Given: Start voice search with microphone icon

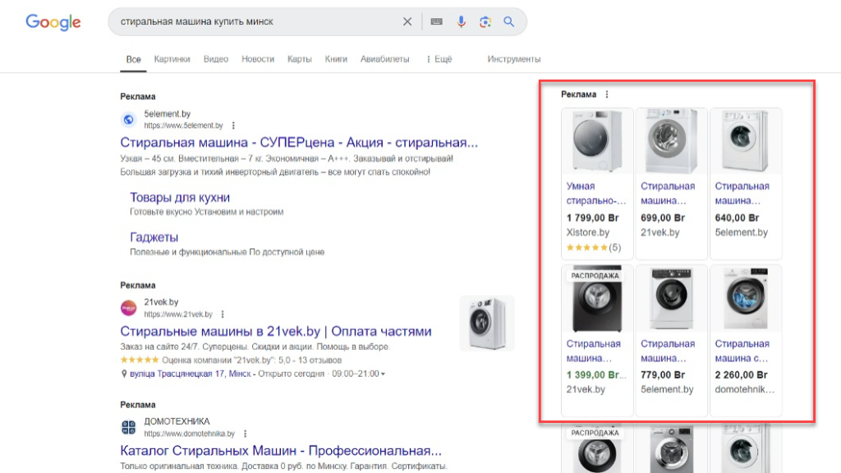Looking at the screenshot, I should tap(461, 22).
